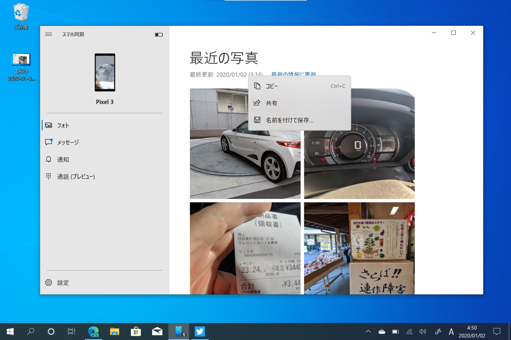Image resolution: width=511 pixels, height=340 pixels.
Task: Open the hamburger menu in Your Phone app
Action: click(x=49, y=34)
